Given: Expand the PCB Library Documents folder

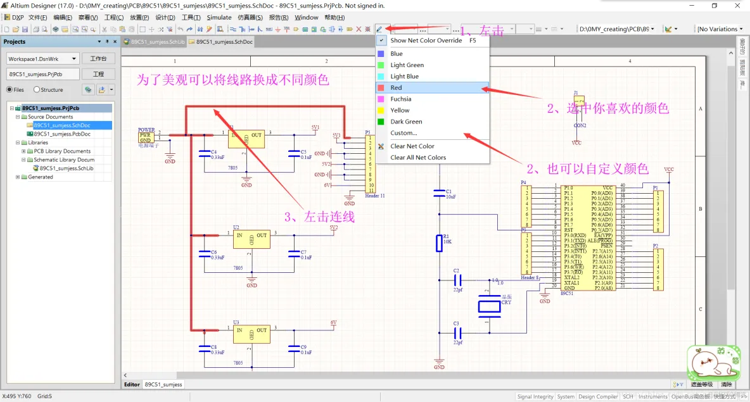Looking at the screenshot, I should (x=23, y=151).
